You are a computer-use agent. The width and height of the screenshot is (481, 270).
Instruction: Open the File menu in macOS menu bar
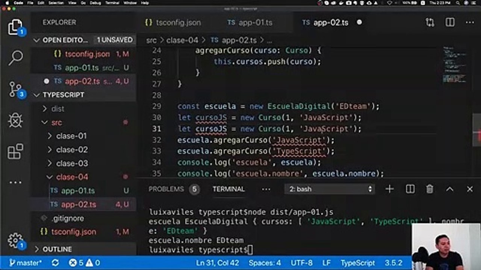pyautogui.click(x=30, y=3)
